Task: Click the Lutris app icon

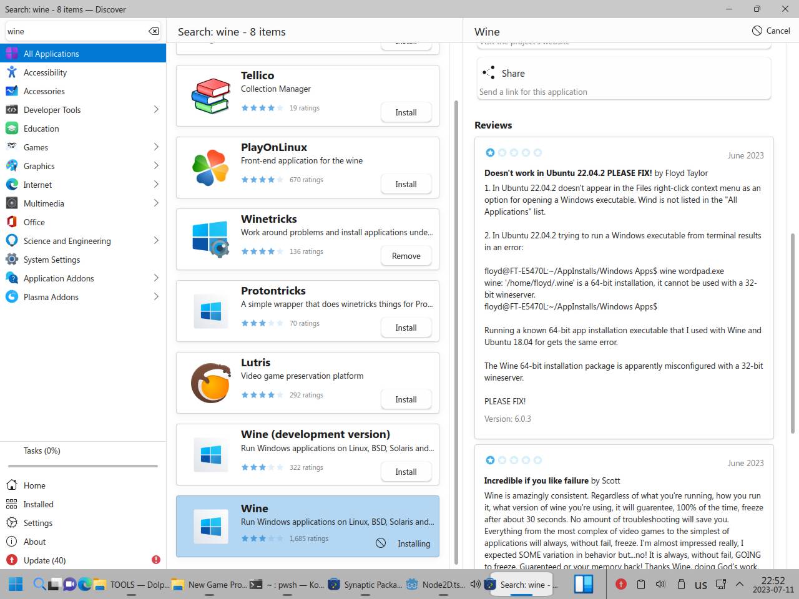Action: tap(211, 383)
